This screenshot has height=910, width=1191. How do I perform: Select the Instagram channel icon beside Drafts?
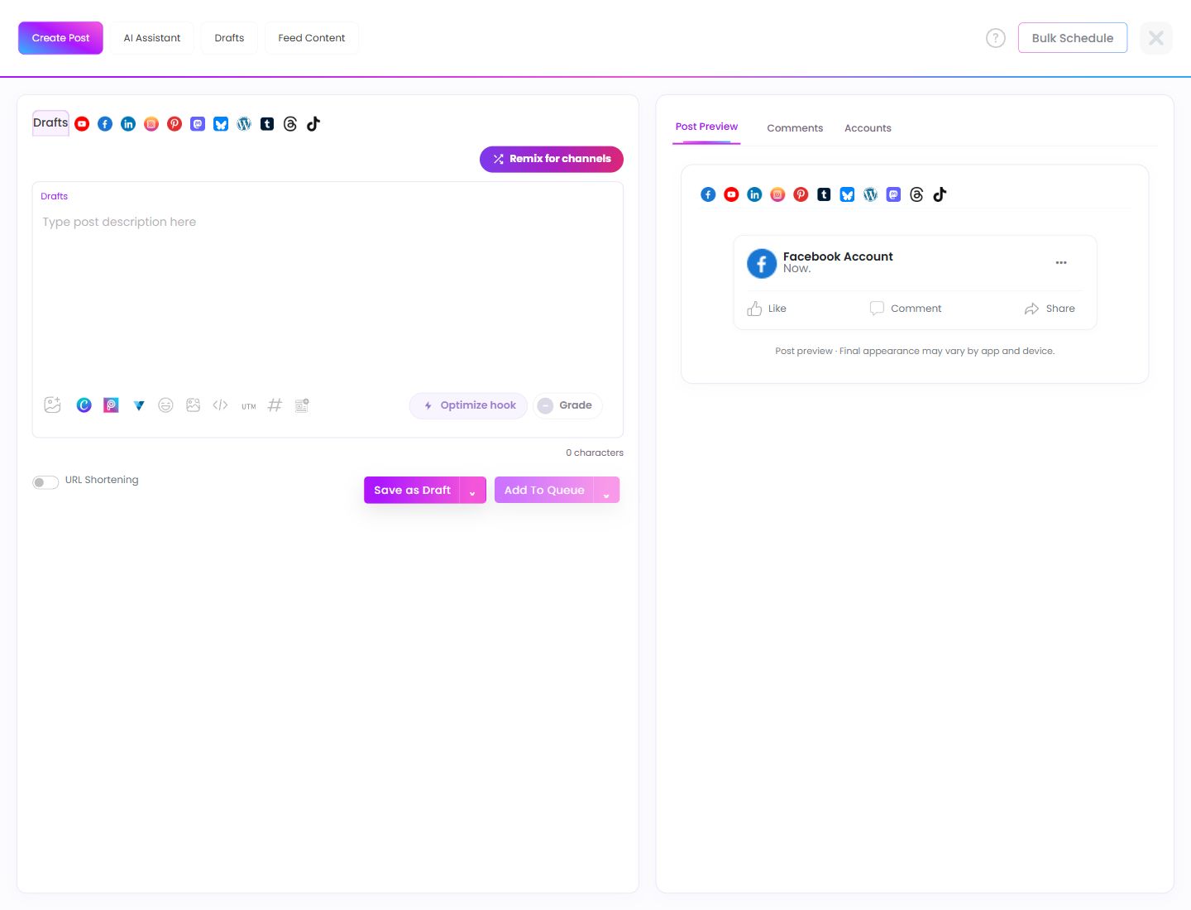click(151, 124)
